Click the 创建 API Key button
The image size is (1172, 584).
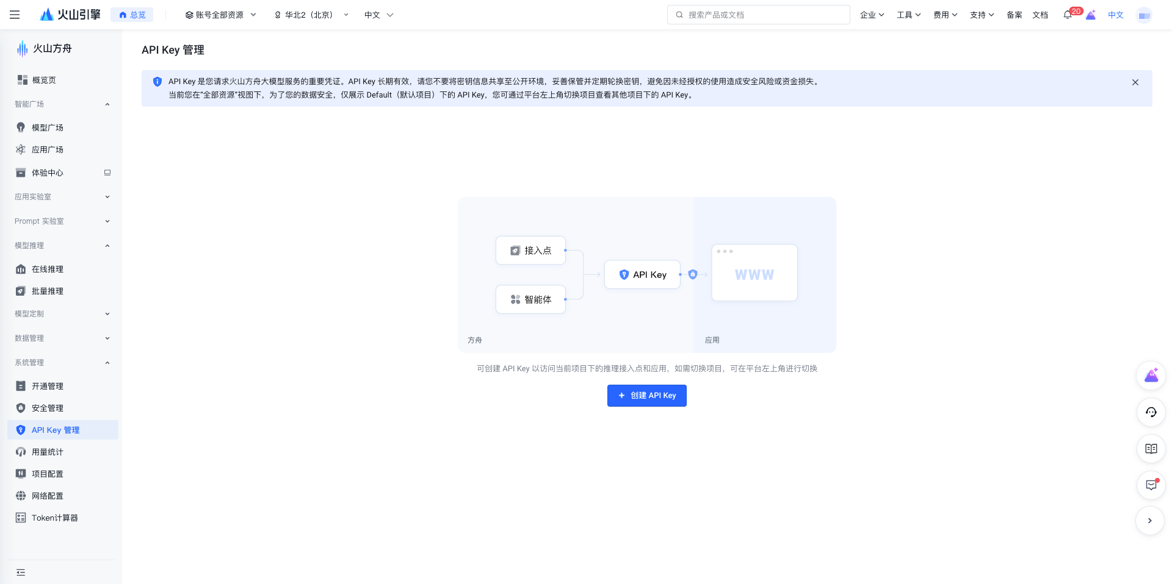tap(646, 395)
